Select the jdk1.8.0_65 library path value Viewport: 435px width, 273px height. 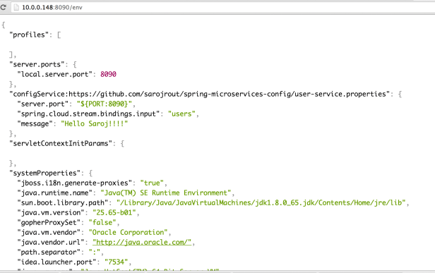tap(261, 203)
